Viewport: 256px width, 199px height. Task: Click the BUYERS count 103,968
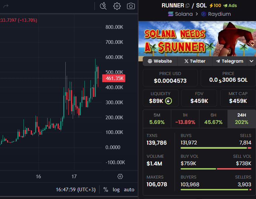click(x=190, y=185)
